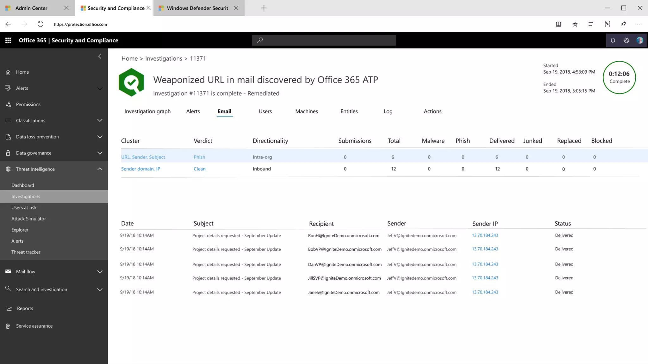The width and height of the screenshot is (648, 364).
Task: Open the settings gear icon
Action: coord(626,40)
